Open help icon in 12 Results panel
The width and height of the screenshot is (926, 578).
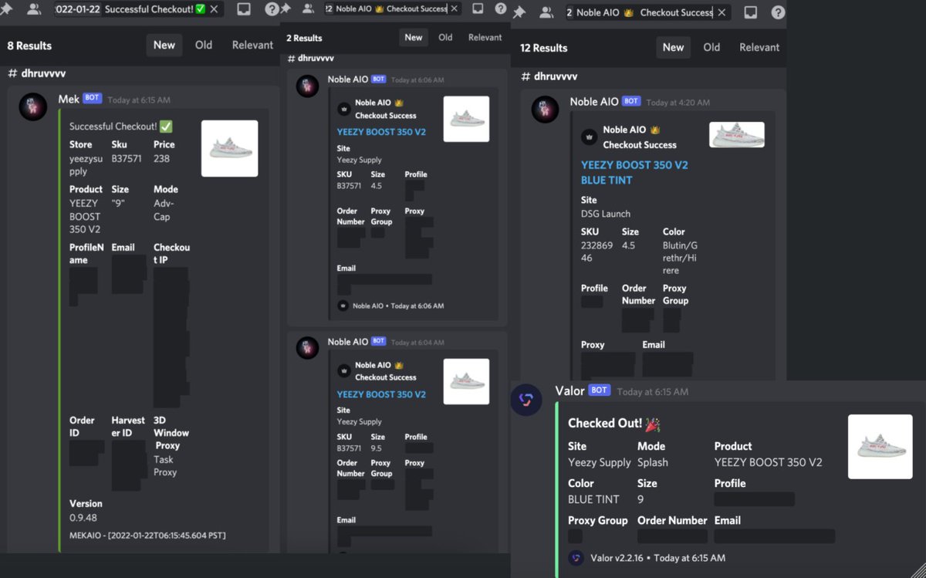[x=778, y=12]
